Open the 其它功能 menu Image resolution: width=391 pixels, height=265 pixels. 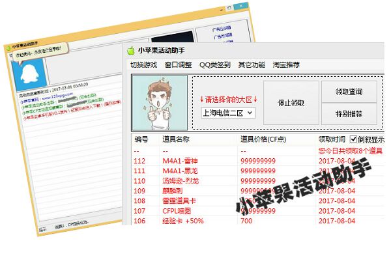pos(252,65)
